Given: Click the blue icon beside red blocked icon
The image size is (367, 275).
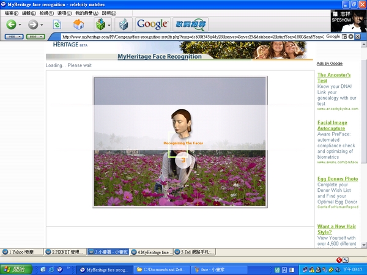Looking at the screenshot, I should [346, 260].
